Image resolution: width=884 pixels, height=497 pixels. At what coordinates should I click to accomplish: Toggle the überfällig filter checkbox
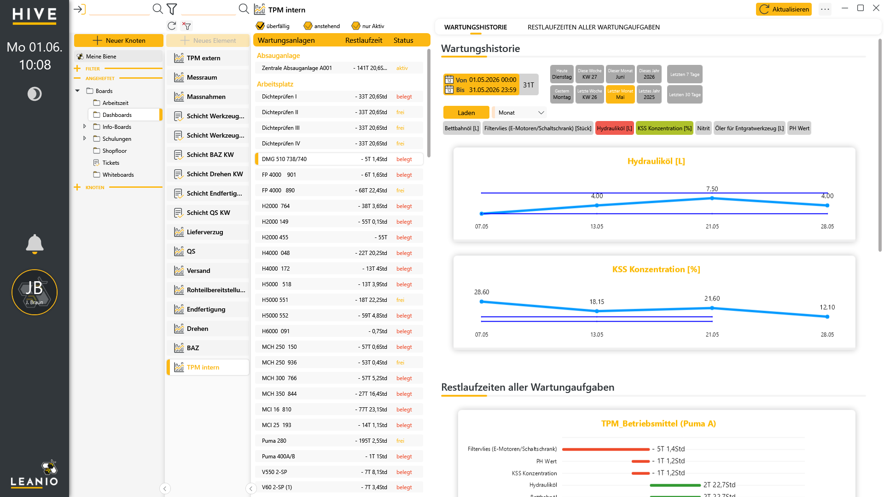[260, 26]
